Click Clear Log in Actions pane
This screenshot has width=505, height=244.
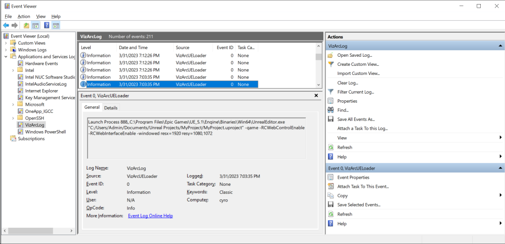[348, 83]
